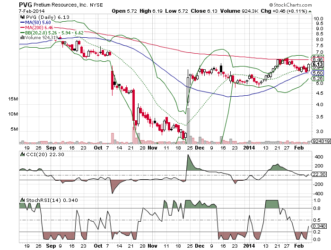Click the 924319 volume axis tag
The width and height of the screenshot is (331, 250).
pyautogui.click(x=321, y=142)
